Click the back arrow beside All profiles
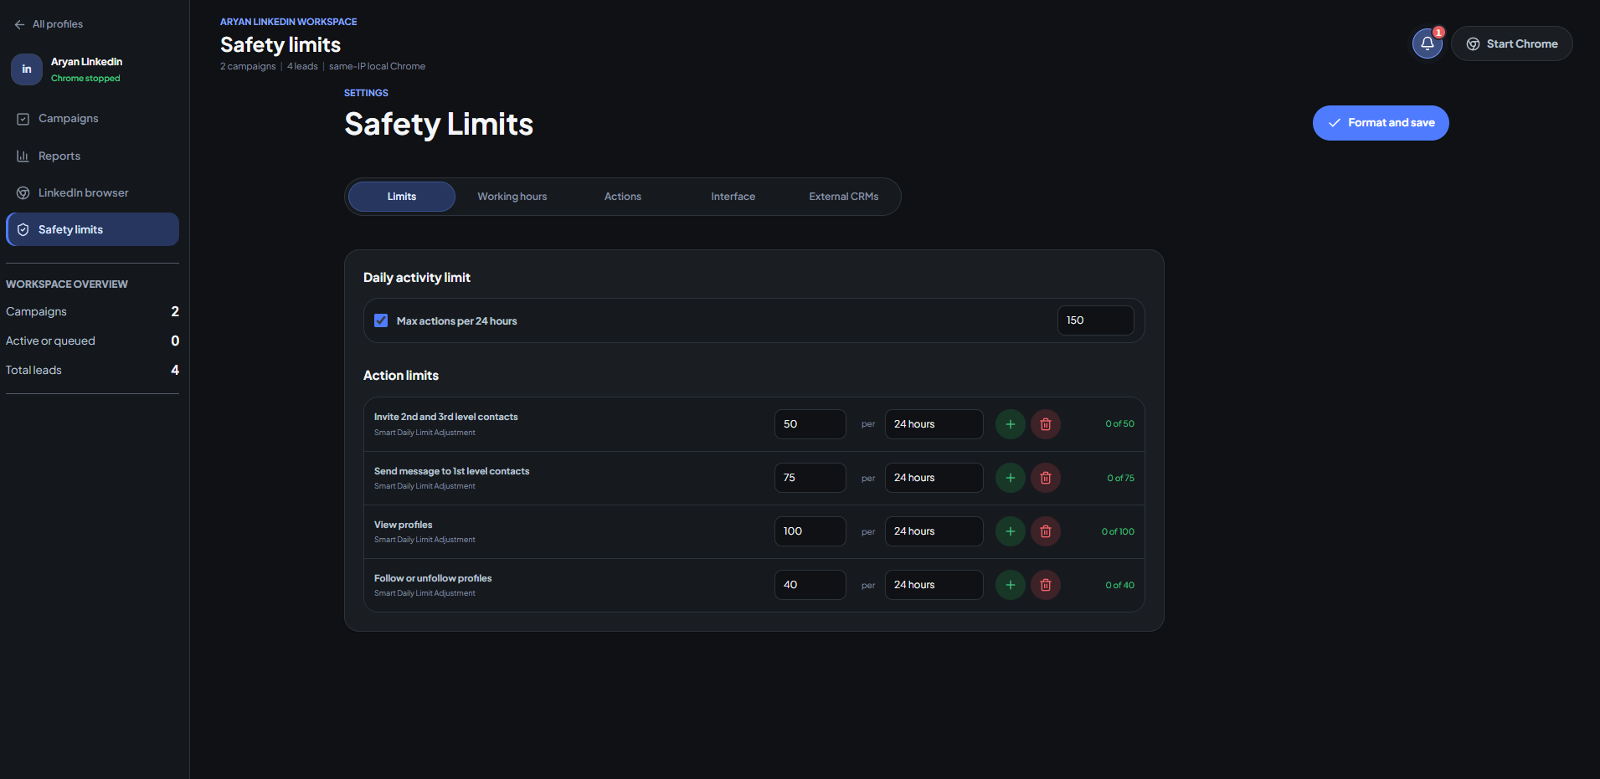The width and height of the screenshot is (1600, 779). point(19,24)
